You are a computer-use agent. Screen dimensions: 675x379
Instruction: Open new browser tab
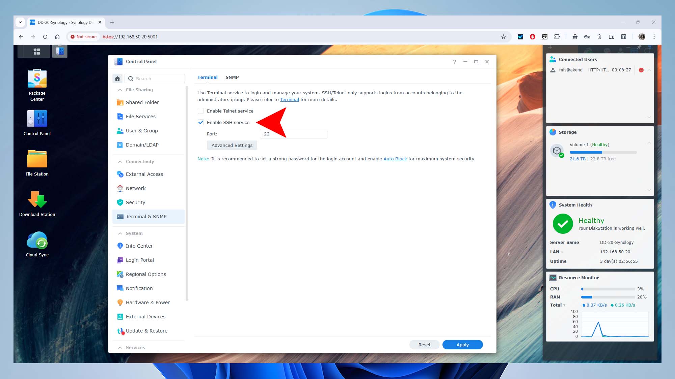point(112,22)
